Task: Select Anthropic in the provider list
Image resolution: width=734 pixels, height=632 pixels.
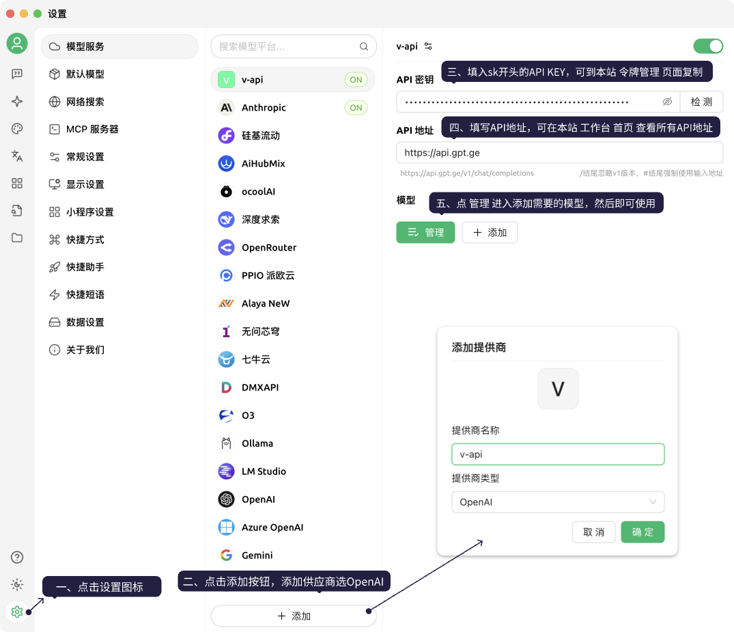Action: pyautogui.click(x=292, y=108)
